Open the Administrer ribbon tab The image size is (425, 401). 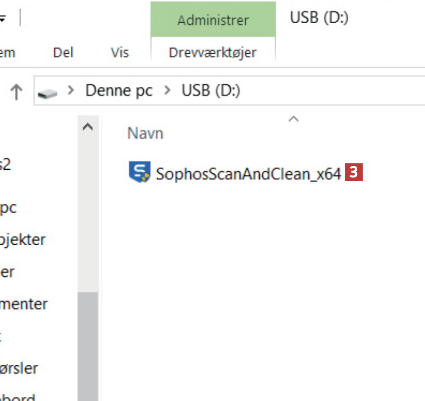click(214, 20)
